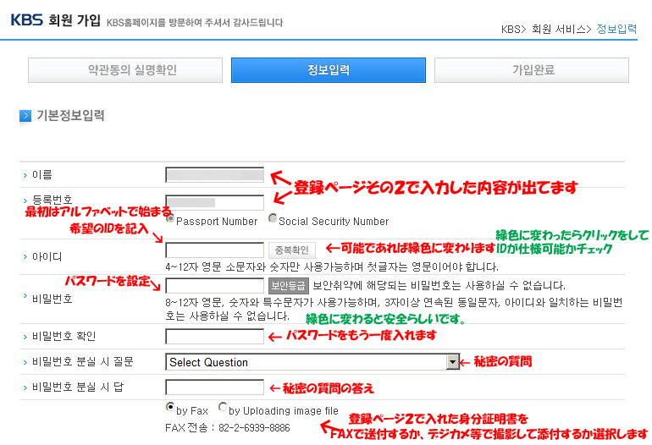Click the 이름 name input field

214,175
